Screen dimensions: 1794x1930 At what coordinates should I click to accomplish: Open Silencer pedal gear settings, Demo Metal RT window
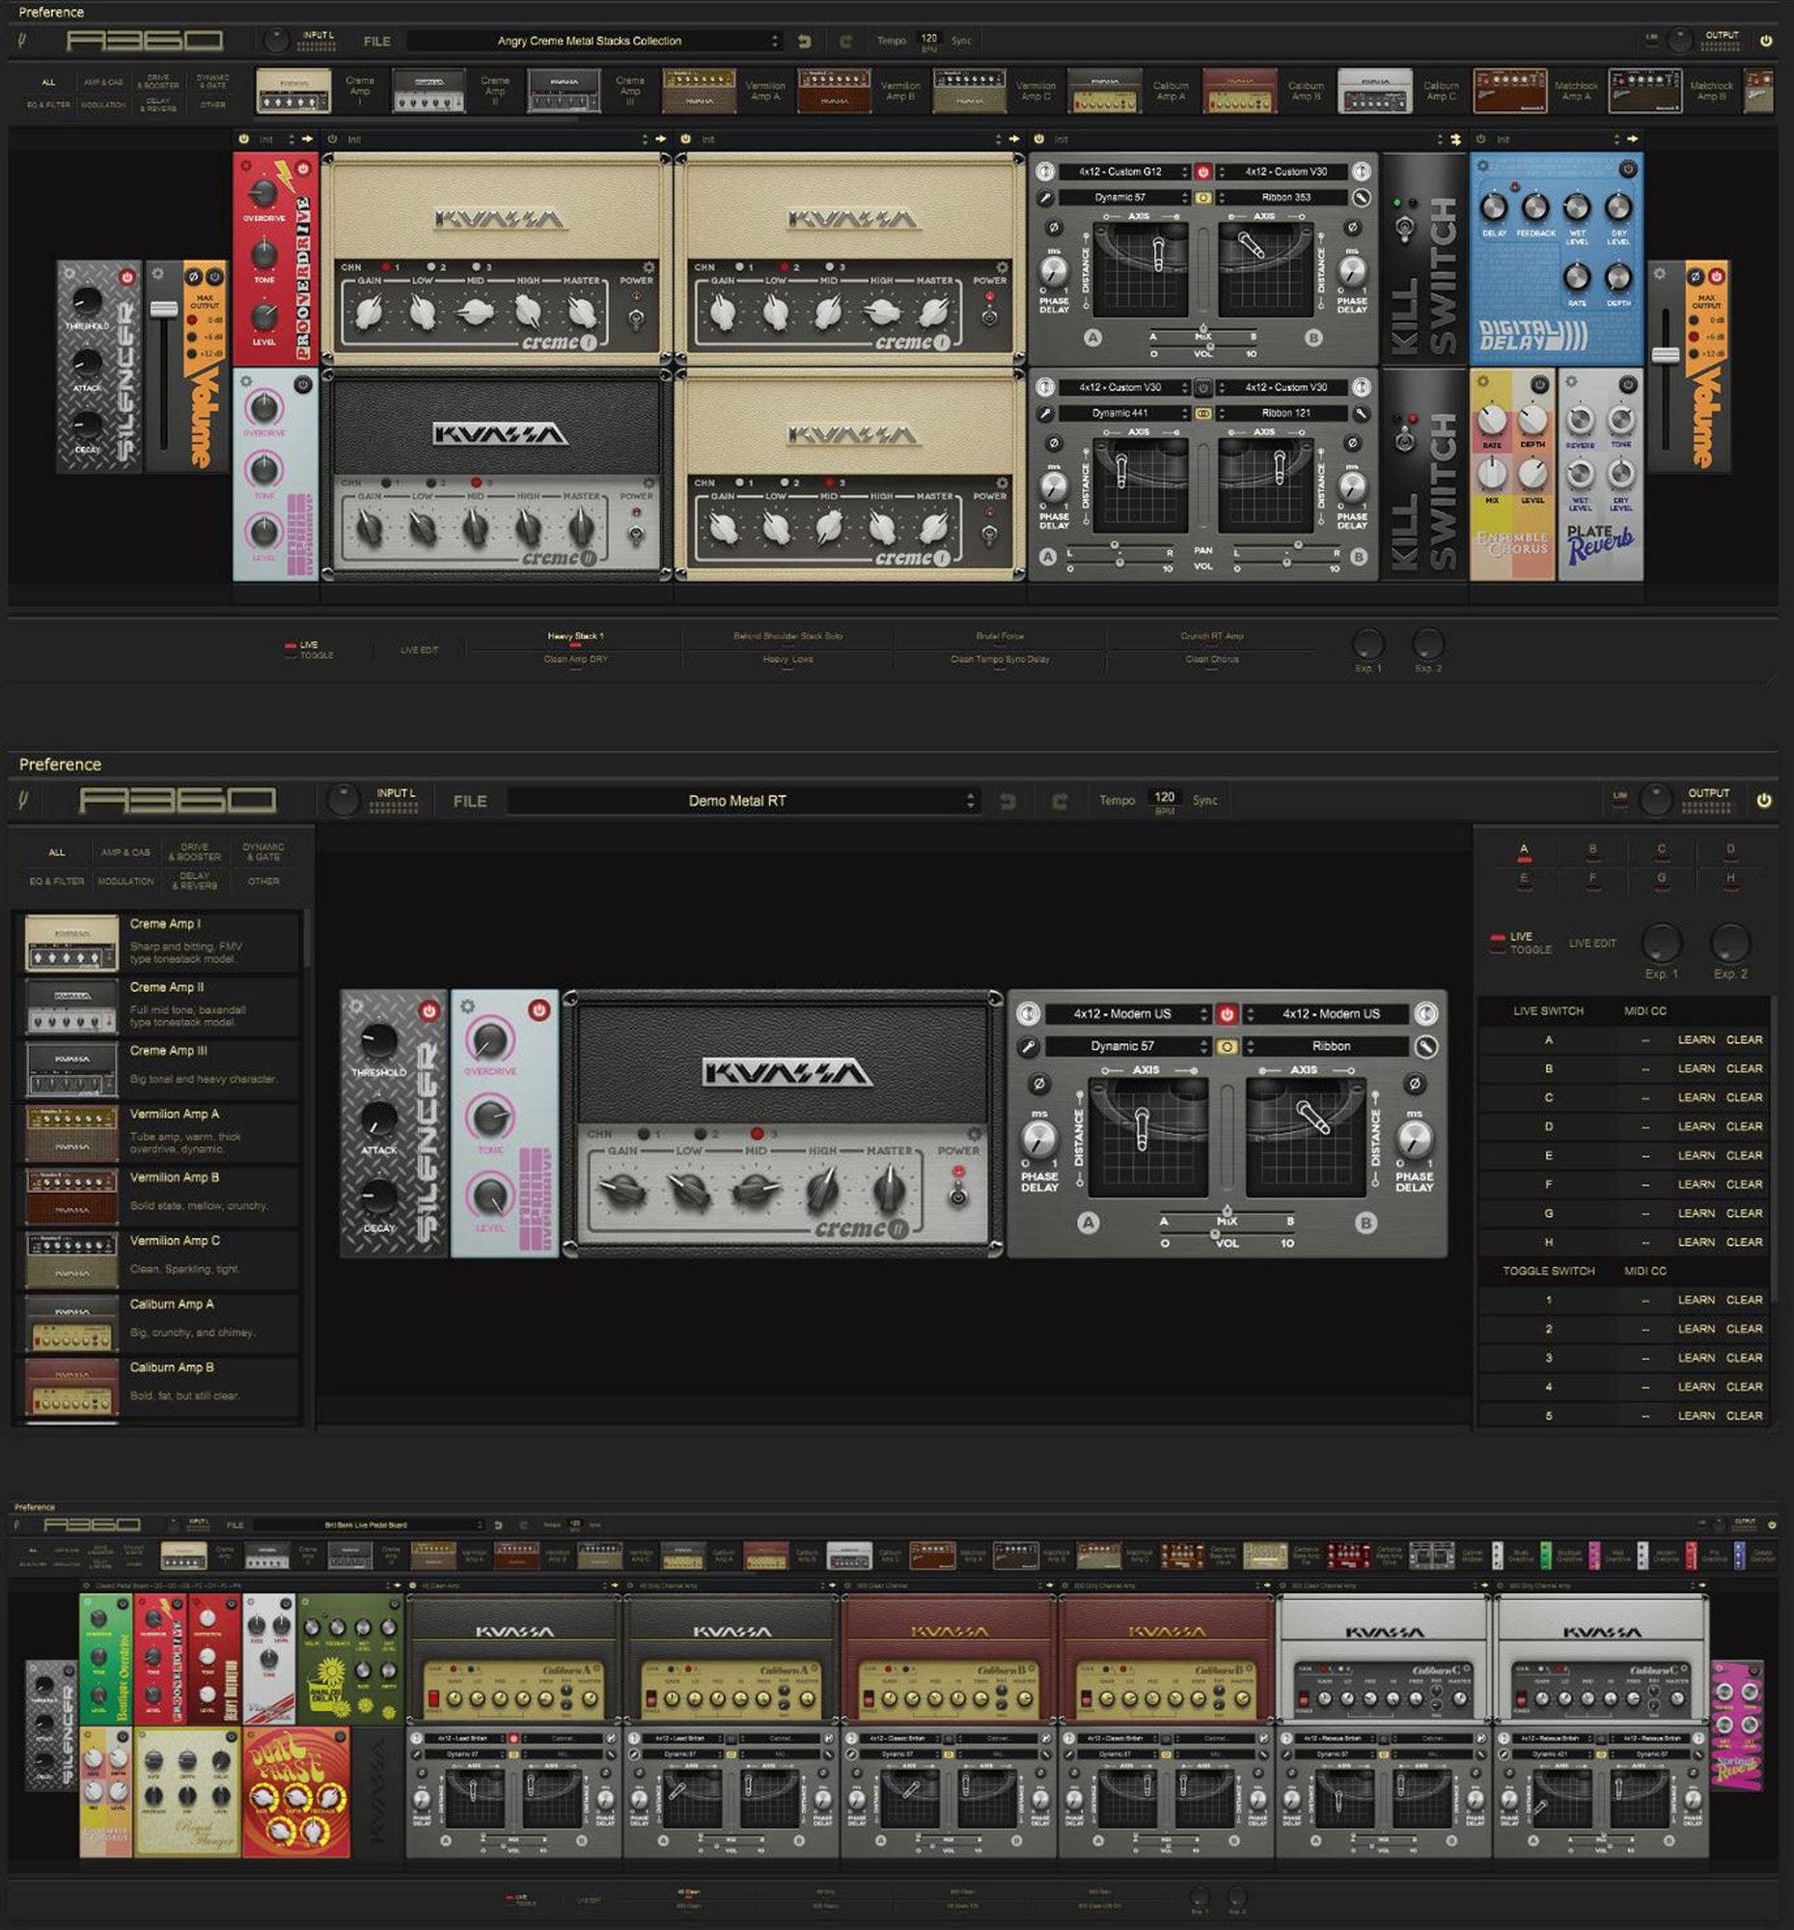[355, 1006]
